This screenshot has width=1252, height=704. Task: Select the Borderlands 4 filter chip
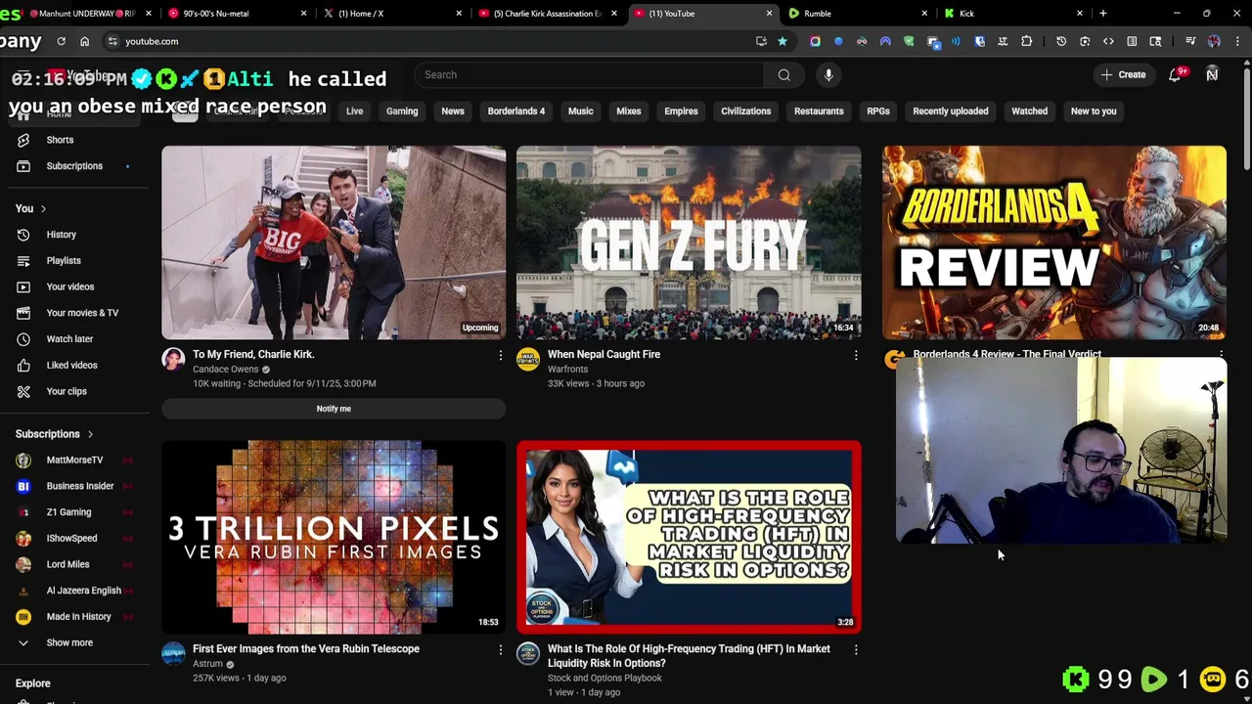pos(516,111)
